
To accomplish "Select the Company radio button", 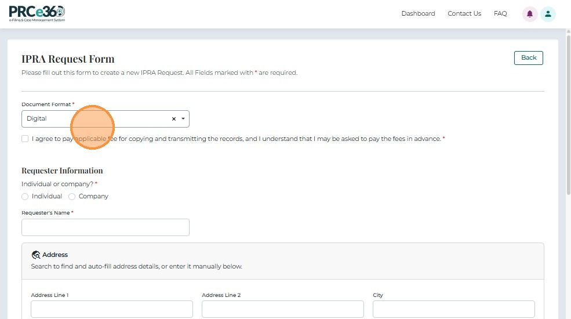I will 72,197.
